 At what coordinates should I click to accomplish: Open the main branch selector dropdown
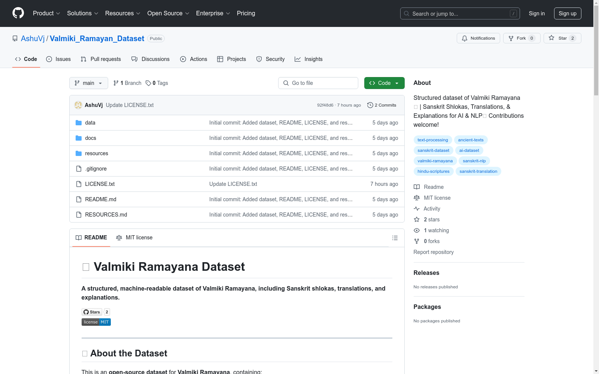point(89,83)
